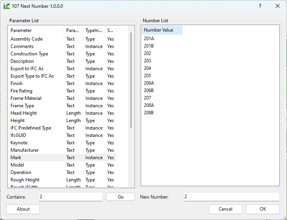Select the Model parameter row
The image size is (287, 220).
[x=63, y=165]
